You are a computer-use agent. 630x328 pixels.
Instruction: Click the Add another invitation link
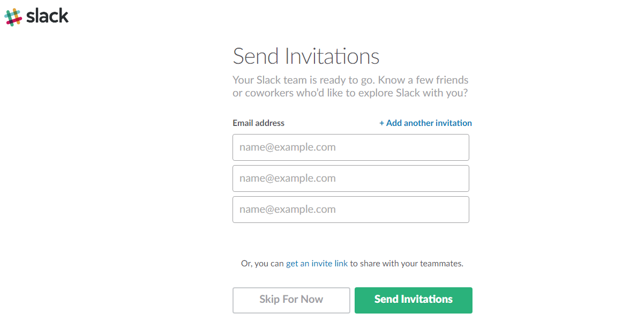pos(429,123)
